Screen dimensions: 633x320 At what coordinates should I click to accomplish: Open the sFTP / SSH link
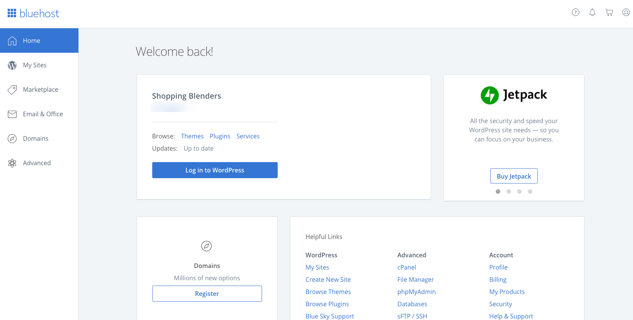412,316
